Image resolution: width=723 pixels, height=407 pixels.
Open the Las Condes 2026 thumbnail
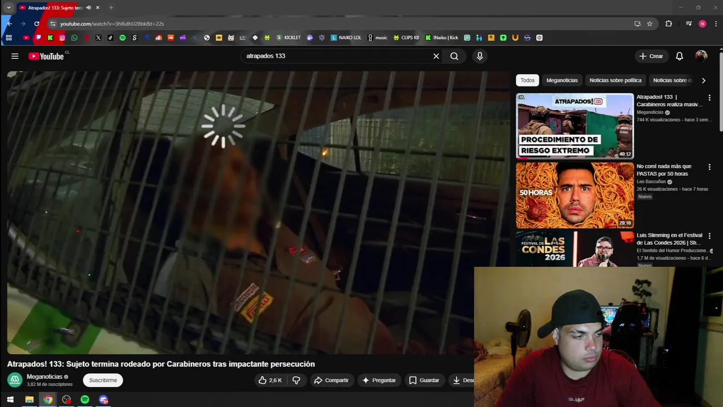click(574, 249)
